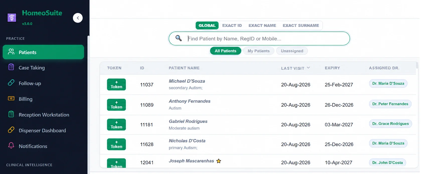
Task: Click the HomeoSuite logo icon
Action: (12, 18)
